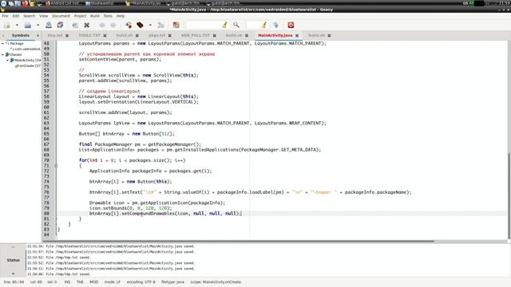Screen dimensions: 511x287
Task: Click the New file toolbar icon
Action: [7, 25]
